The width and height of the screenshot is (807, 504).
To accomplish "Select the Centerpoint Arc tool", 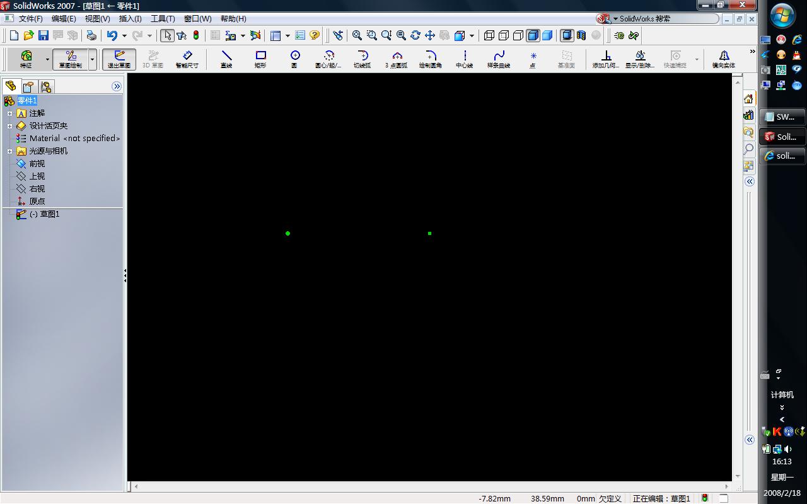I will pos(328,59).
